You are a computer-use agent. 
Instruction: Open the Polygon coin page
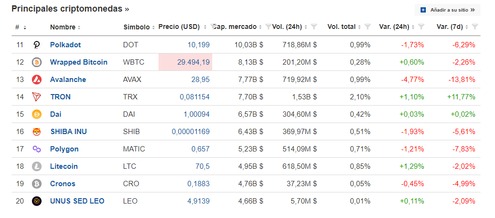coord(64,149)
